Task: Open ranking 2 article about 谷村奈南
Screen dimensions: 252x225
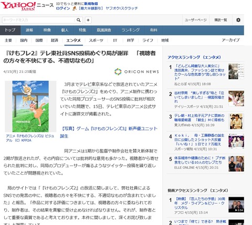Action: (199, 97)
